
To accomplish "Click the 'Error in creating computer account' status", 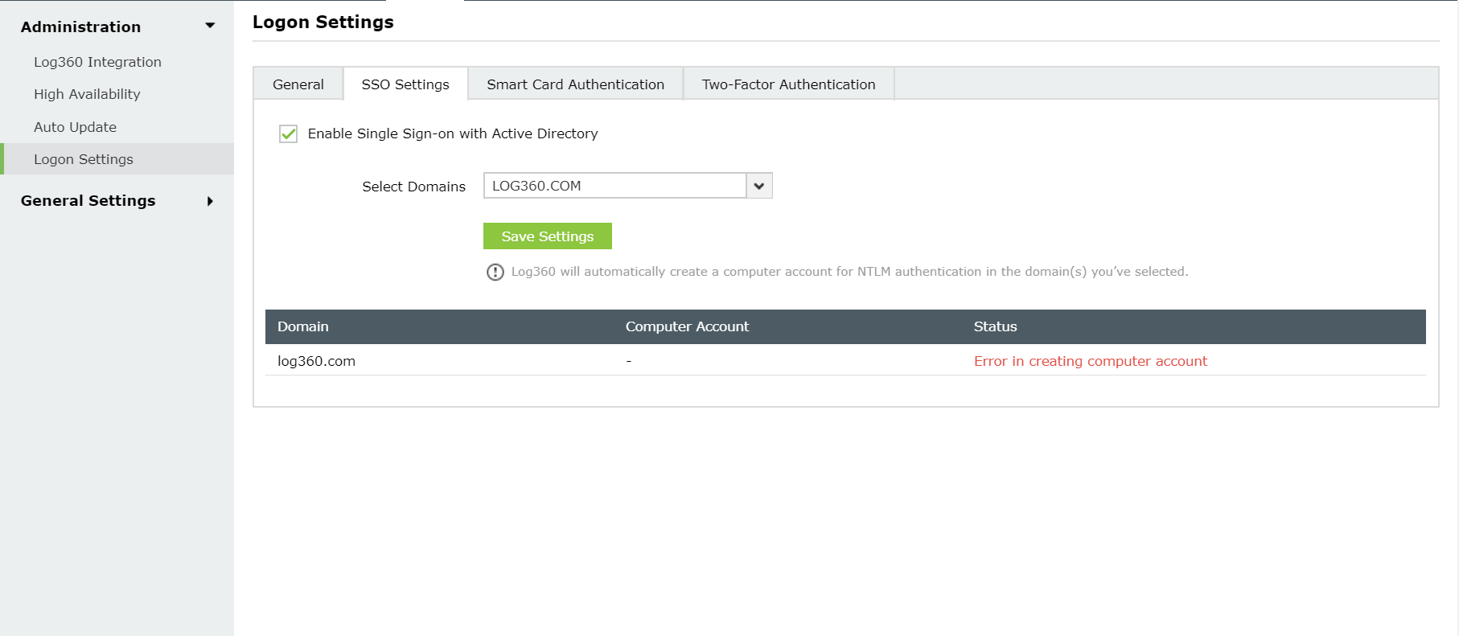I will pos(1091,361).
